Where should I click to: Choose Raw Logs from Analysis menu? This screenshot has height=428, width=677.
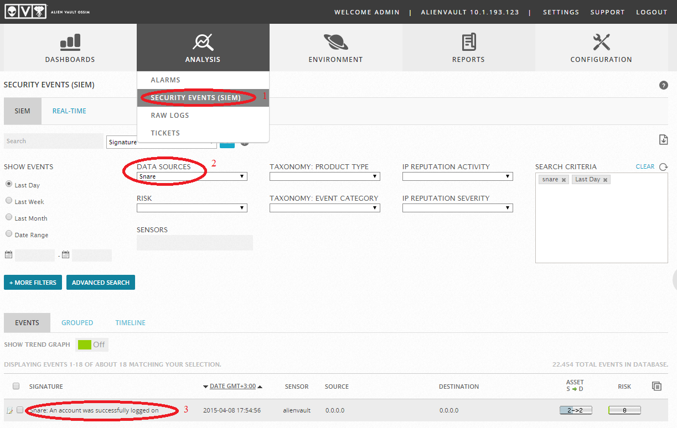coord(203,116)
